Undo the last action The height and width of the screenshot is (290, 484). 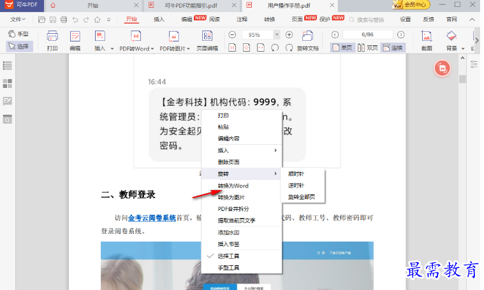tap(75, 20)
